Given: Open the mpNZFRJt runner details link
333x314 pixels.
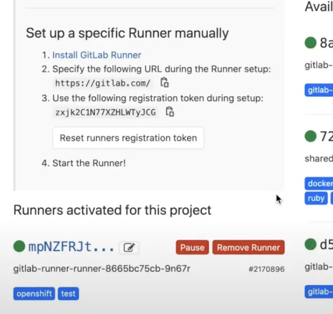Looking at the screenshot, I should (63, 247).
